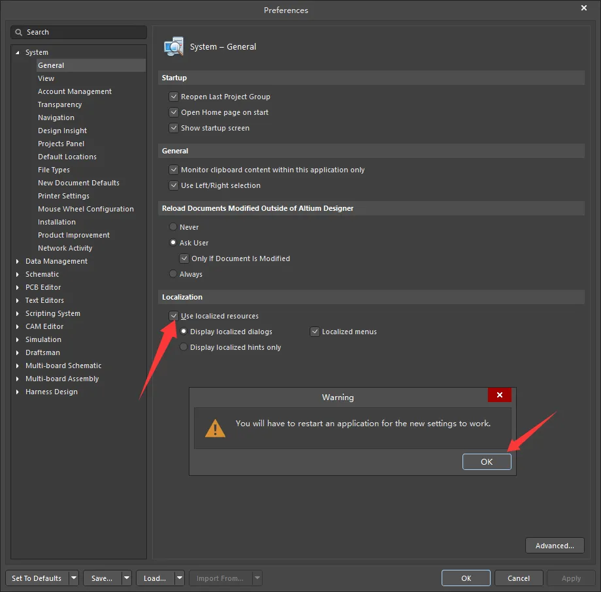Expand the Harness Design node
The width and height of the screenshot is (601, 592).
[17, 392]
